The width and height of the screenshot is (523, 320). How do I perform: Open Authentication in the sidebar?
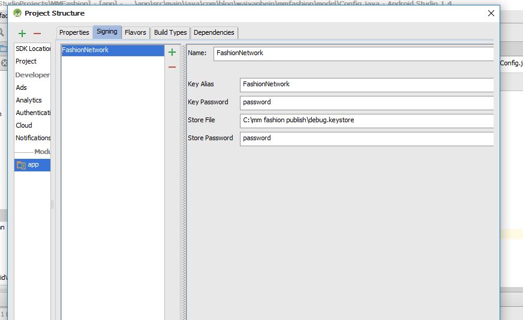click(32, 113)
